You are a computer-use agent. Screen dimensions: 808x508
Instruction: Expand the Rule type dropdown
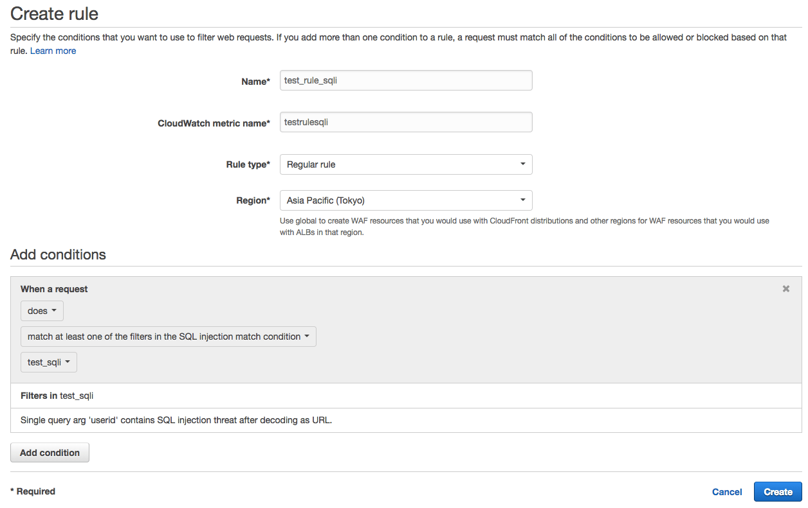406,164
